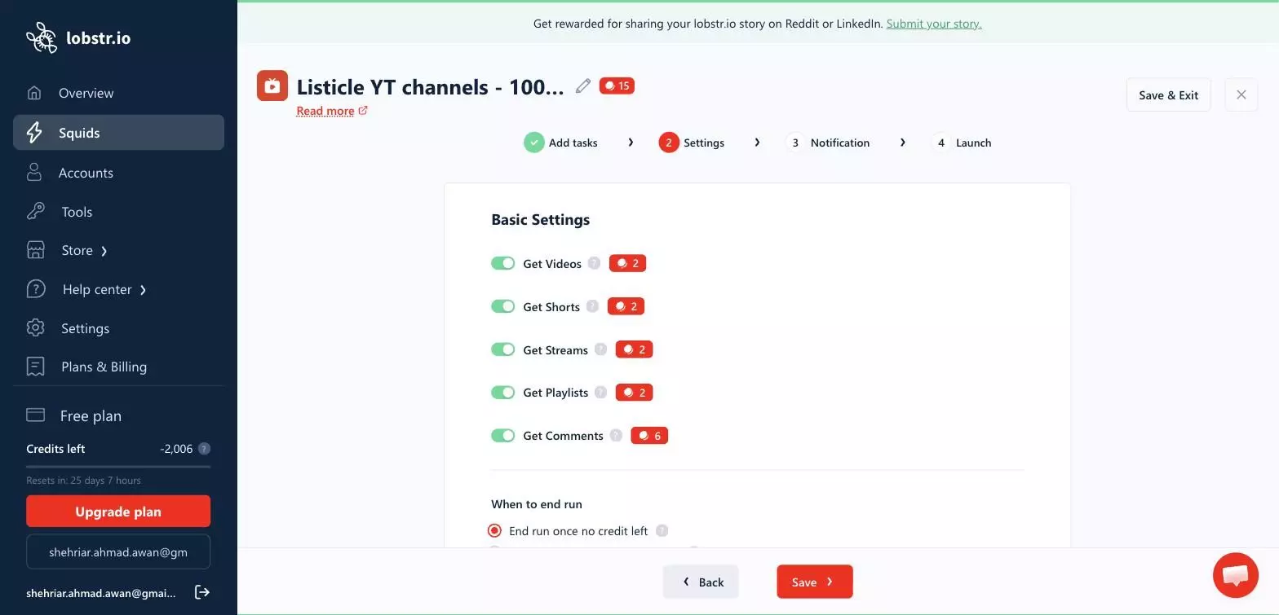This screenshot has width=1279, height=615.
Task: Click the credits usage progress bar
Action: [x=118, y=467]
